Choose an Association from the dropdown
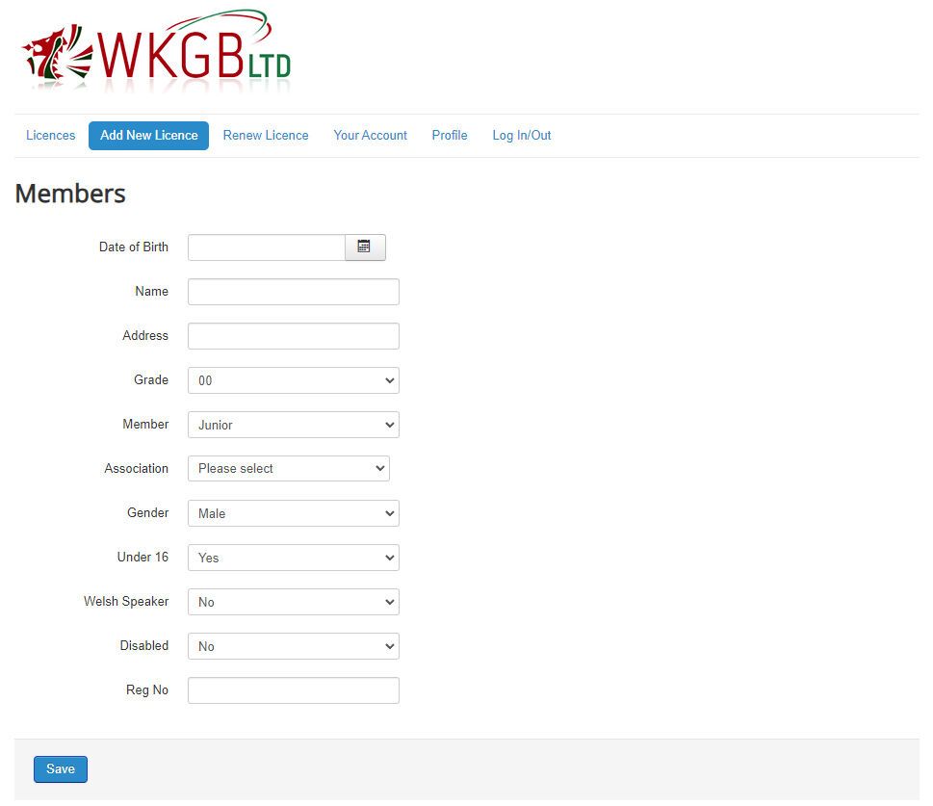Screen dimensions: 933x806 (x=288, y=469)
